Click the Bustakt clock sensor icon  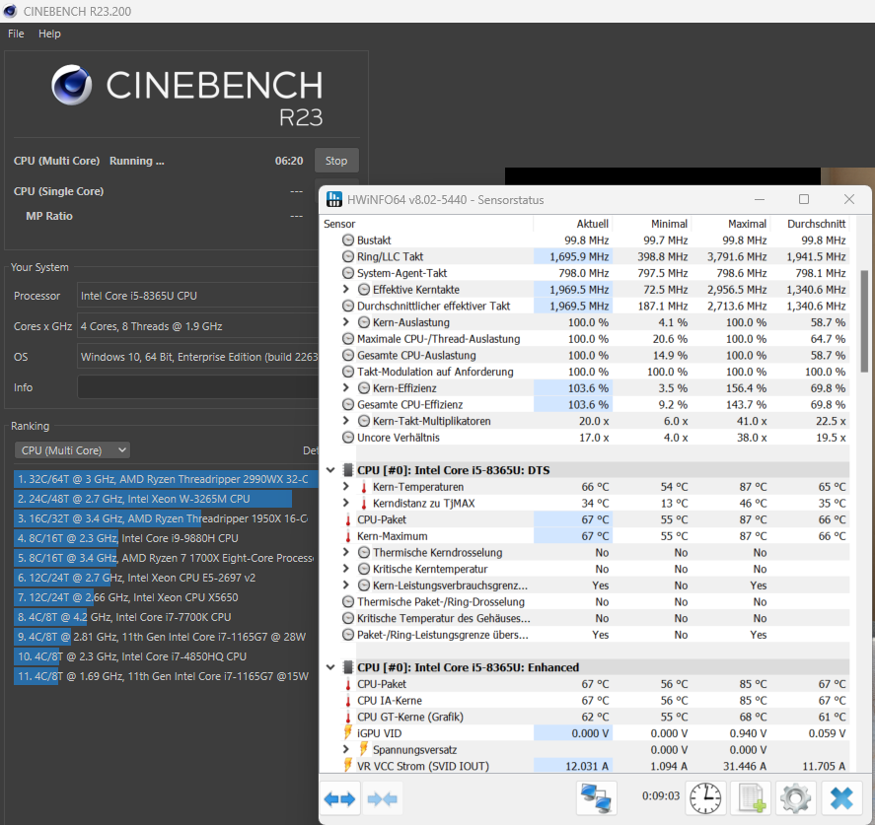coord(348,241)
